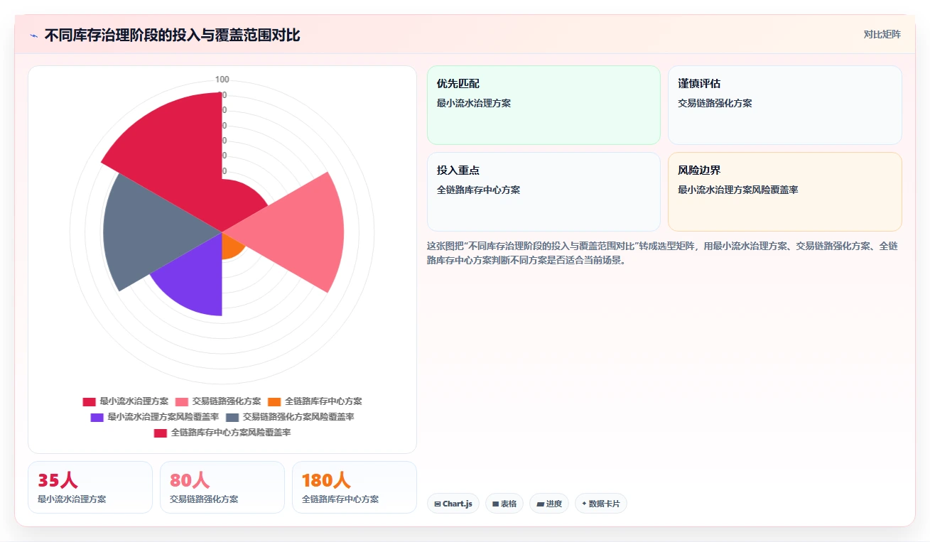Click the 对比矩阵 label in header
The width and height of the screenshot is (930, 542).
click(x=882, y=35)
